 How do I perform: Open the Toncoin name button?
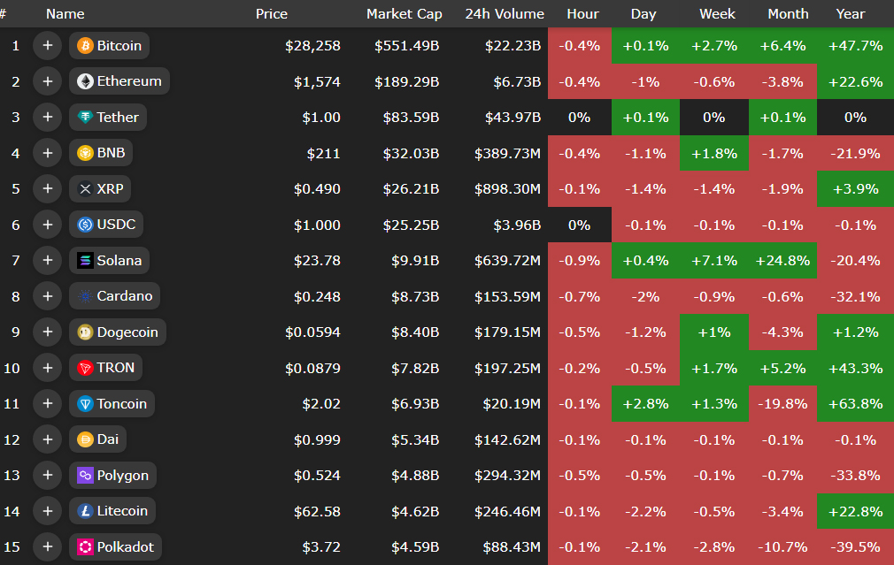112,404
